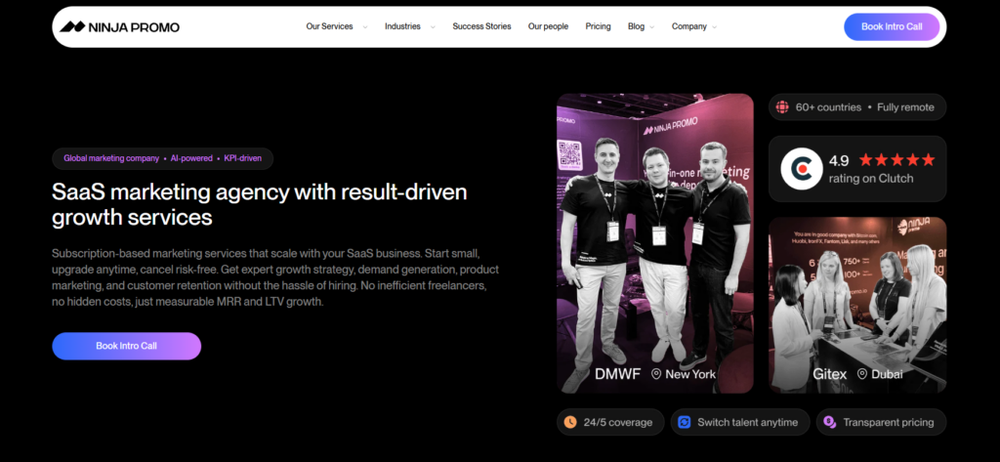Click the subscription-based marketing services paragraph
The image size is (1000, 462).
274,277
